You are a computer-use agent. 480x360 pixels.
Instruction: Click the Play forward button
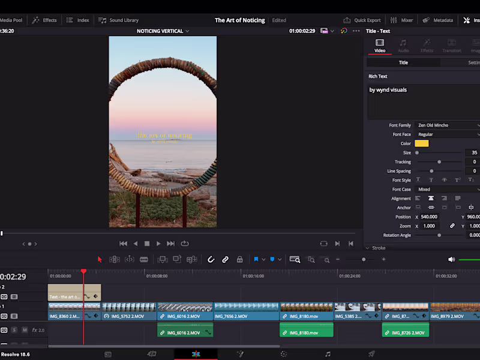(158, 244)
